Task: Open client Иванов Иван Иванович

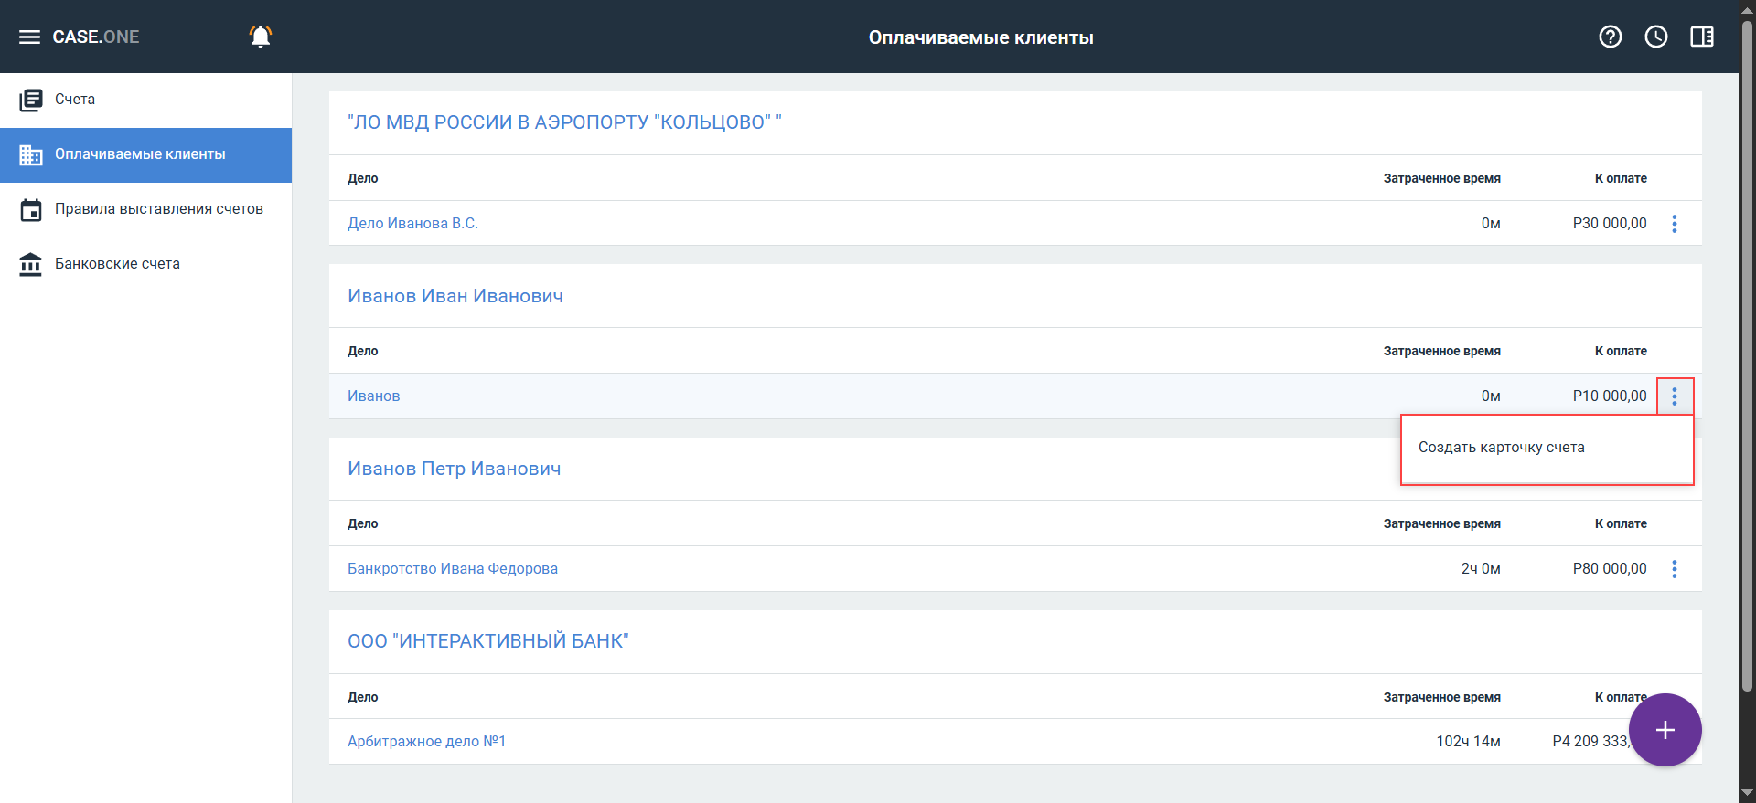Action: tap(455, 296)
